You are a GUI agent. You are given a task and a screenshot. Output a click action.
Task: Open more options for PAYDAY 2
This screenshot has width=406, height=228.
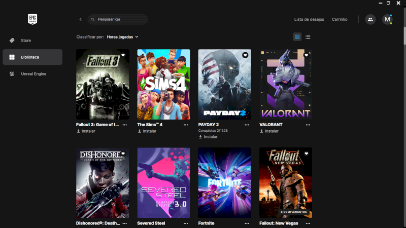(x=247, y=125)
